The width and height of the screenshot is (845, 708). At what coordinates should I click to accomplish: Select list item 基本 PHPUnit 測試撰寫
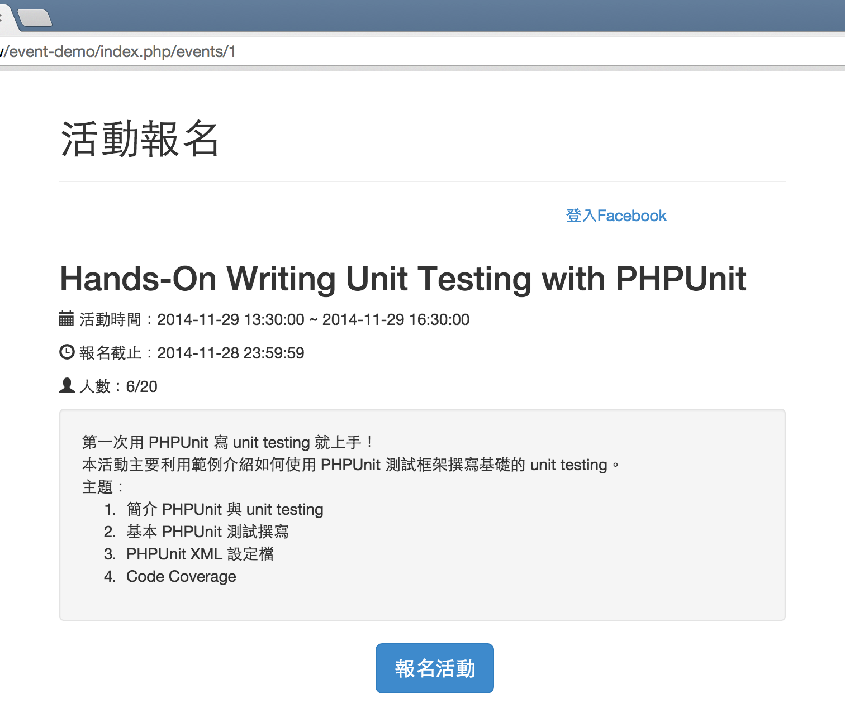[x=207, y=532]
